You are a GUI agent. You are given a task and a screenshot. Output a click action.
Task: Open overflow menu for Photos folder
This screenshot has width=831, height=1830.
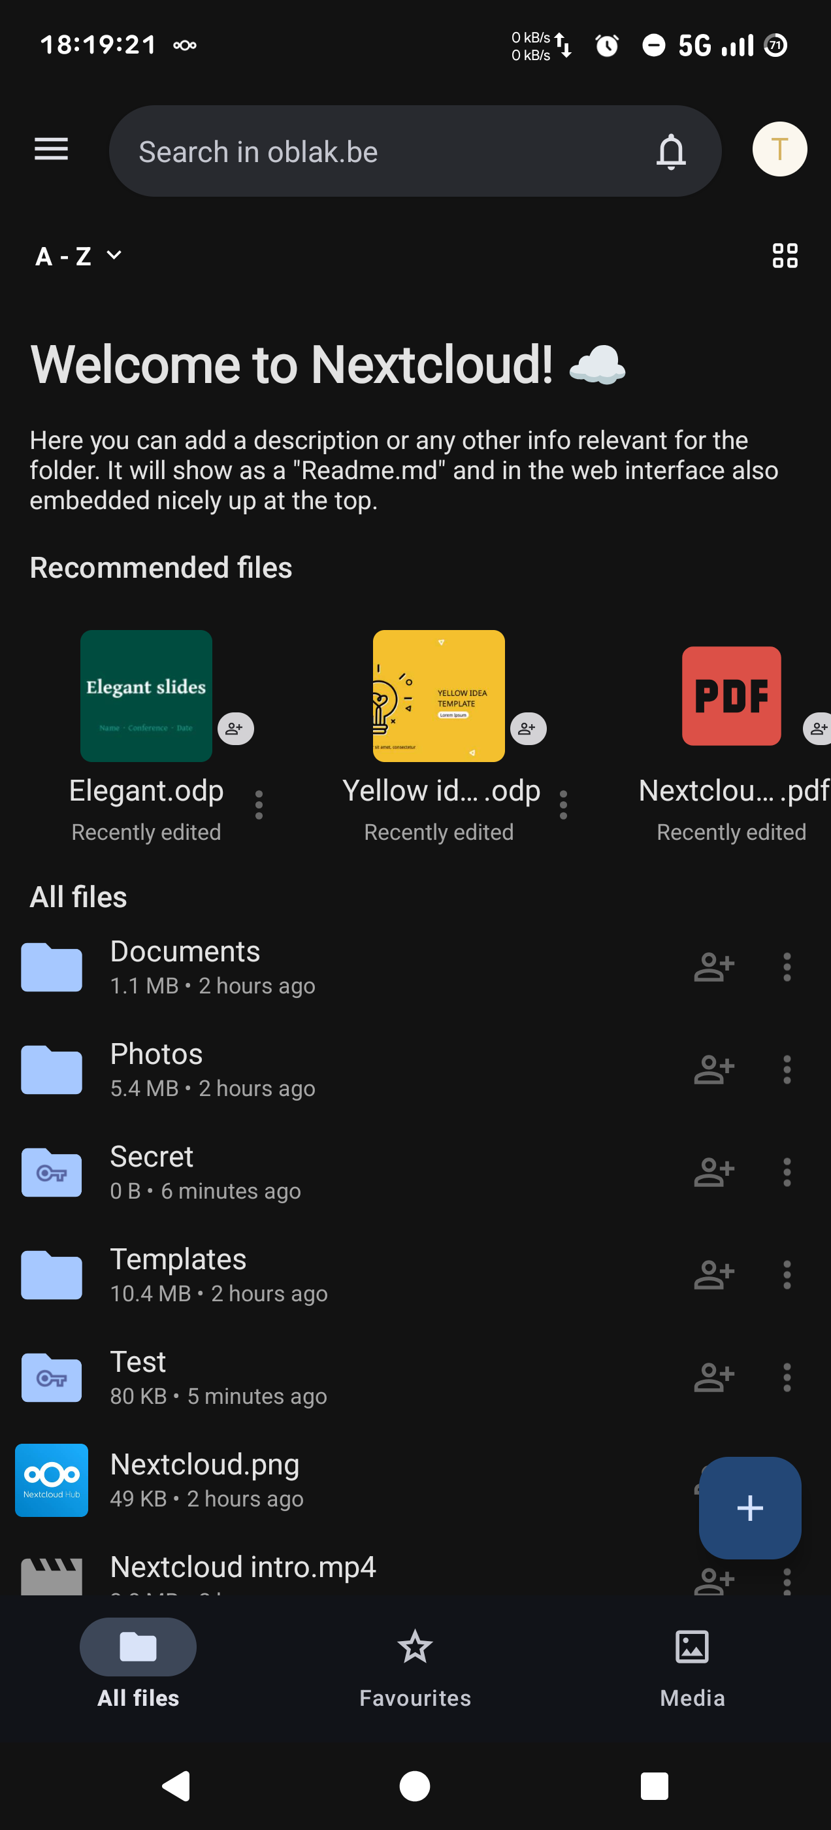click(x=787, y=1069)
